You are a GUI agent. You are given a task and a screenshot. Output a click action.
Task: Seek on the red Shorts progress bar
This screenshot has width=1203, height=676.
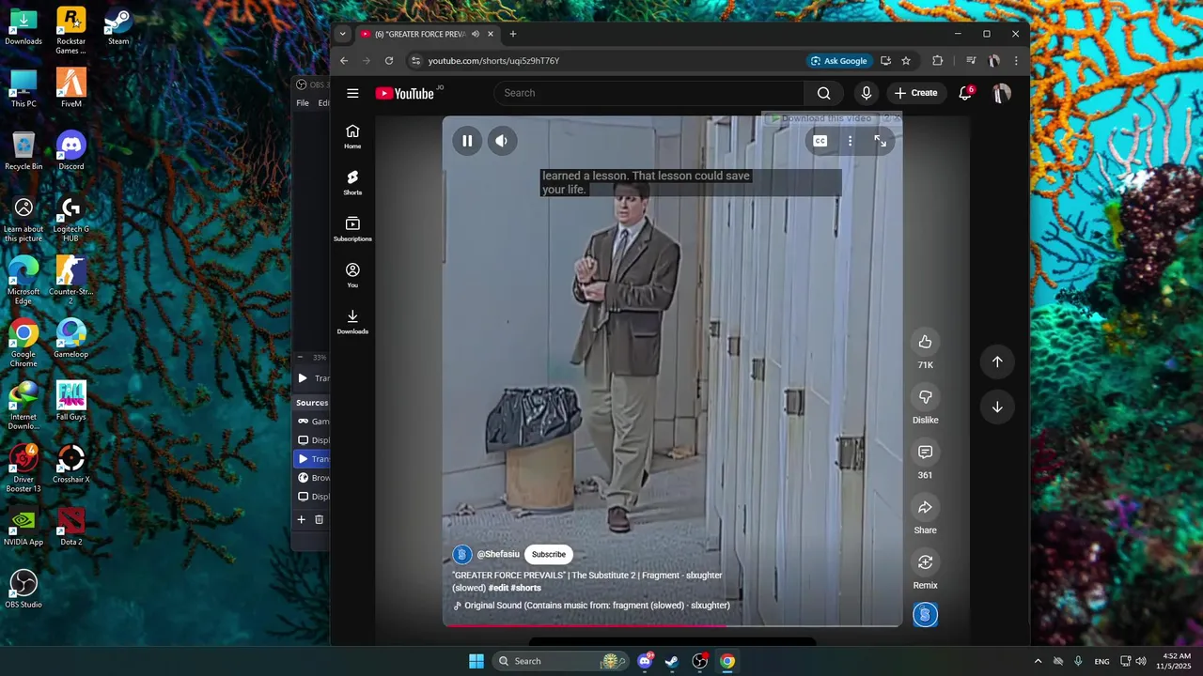672,624
